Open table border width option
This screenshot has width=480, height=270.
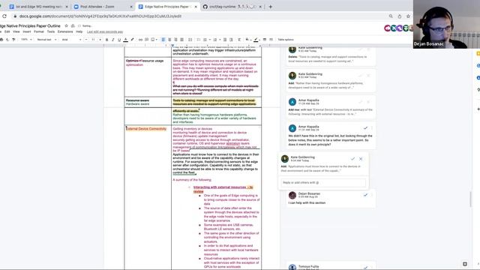click(x=265, y=40)
